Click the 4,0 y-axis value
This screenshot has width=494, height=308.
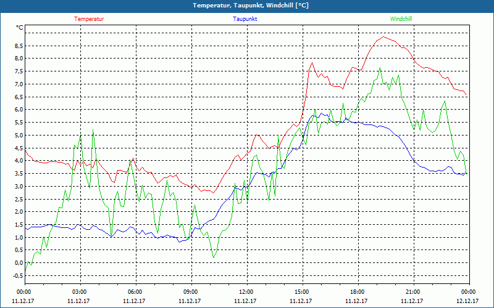point(19,161)
